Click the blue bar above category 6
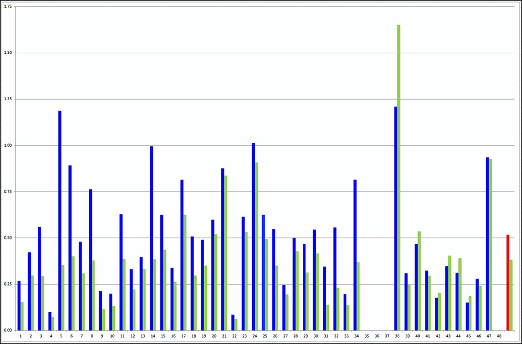Screen dimensions: 522x344 (x=70, y=248)
